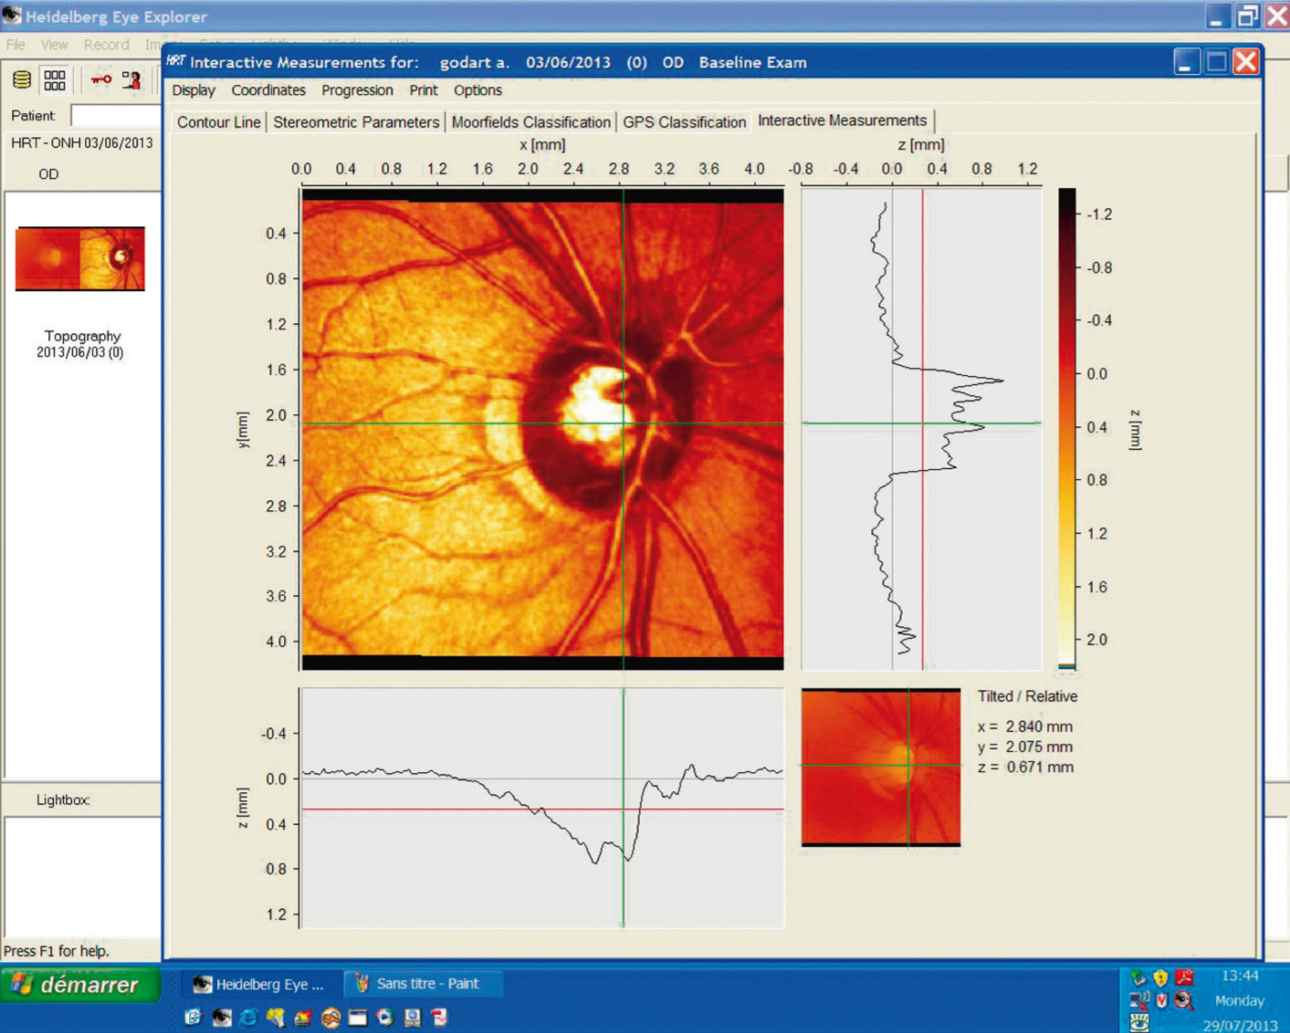Switch to Sans titre - Paint in taskbar

(418, 984)
